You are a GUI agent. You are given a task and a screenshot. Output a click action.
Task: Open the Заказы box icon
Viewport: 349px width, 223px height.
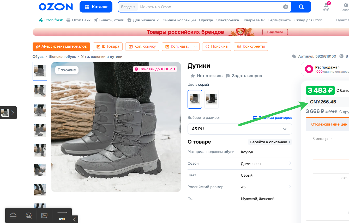pos(345,7)
